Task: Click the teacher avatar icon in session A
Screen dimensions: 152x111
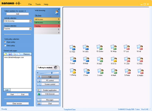Action: click(x=57, y=12)
